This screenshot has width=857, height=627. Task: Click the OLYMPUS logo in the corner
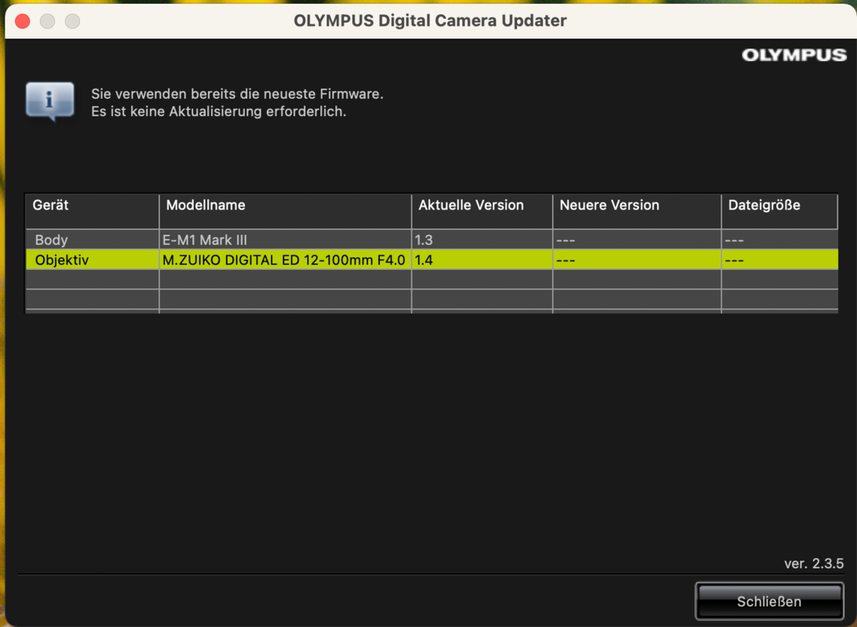(x=793, y=55)
